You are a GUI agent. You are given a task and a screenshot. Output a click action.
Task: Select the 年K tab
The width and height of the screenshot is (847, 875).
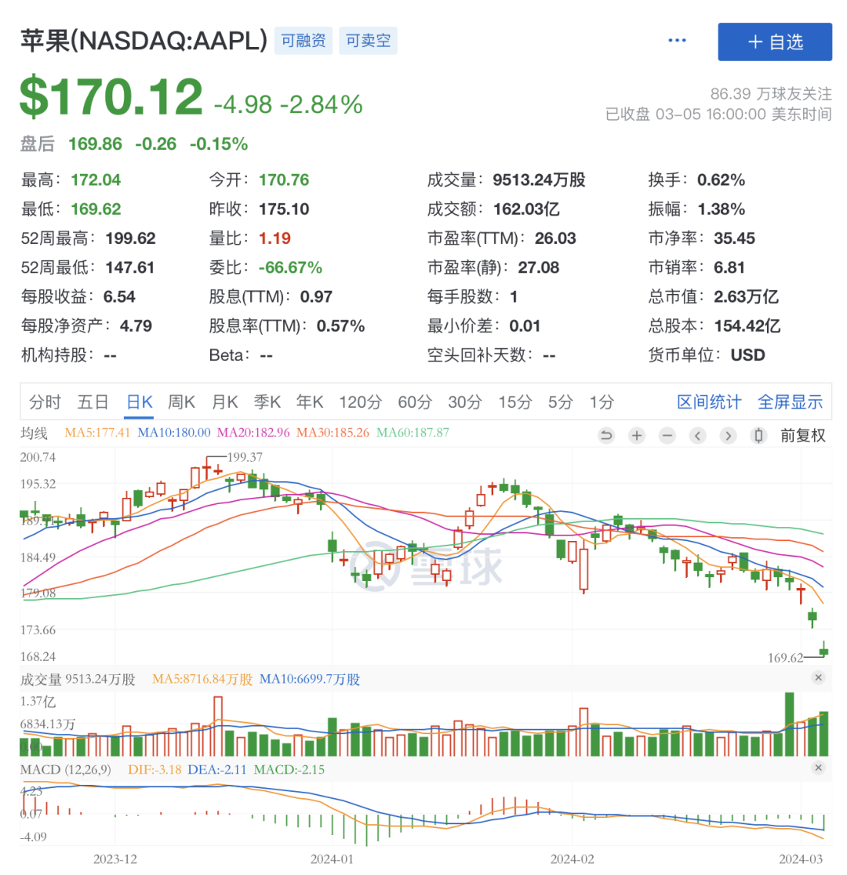(x=310, y=401)
